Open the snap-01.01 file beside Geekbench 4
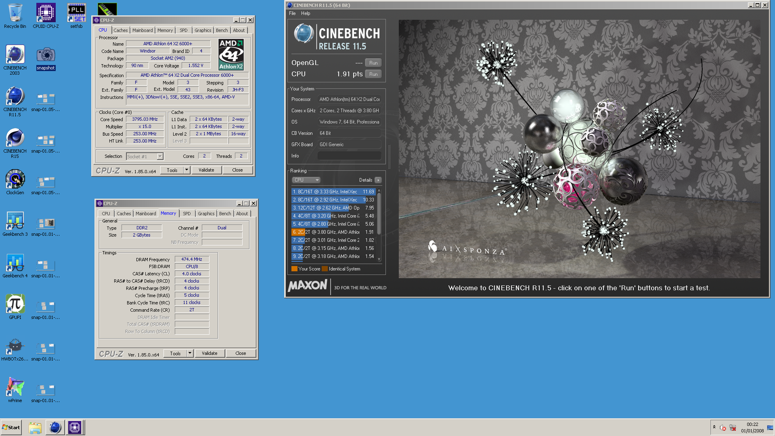Image resolution: width=775 pixels, height=436 pixels. [46, 268]
